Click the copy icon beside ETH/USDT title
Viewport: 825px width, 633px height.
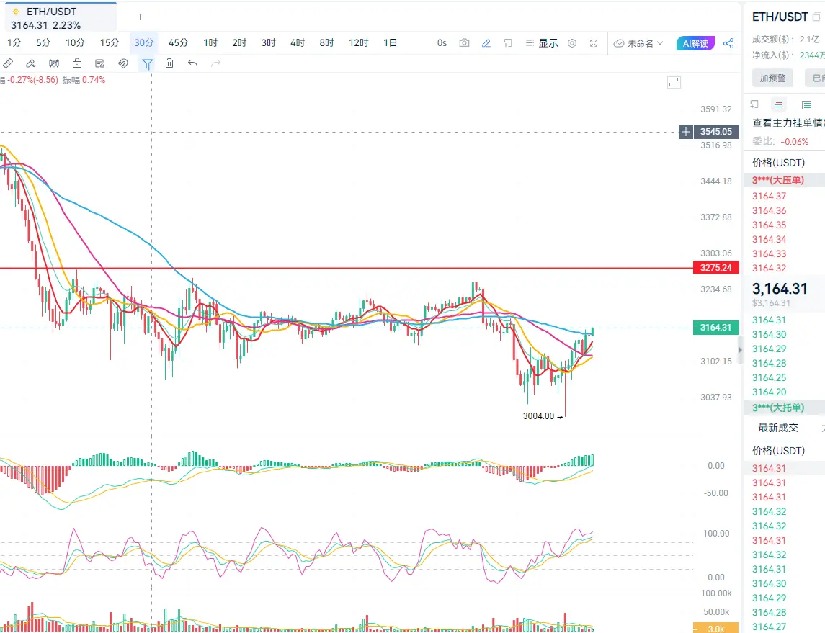pos(816,17)
